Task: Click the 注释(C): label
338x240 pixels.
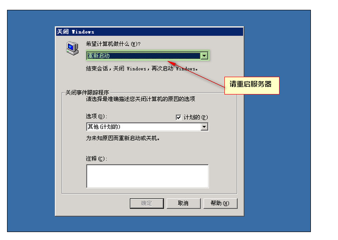Action: tap(96, 159)
